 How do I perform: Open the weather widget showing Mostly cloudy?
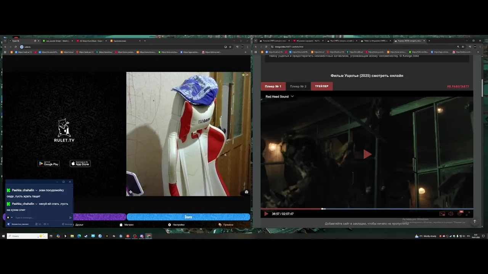(425, 236)
